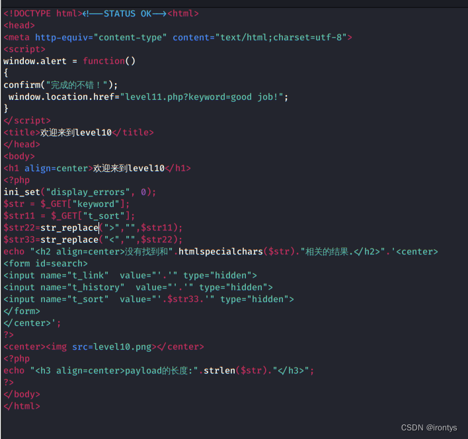Click the 'level11.php?keyword=good job!' string
468x439 pixels.
(x=202, y=97)
